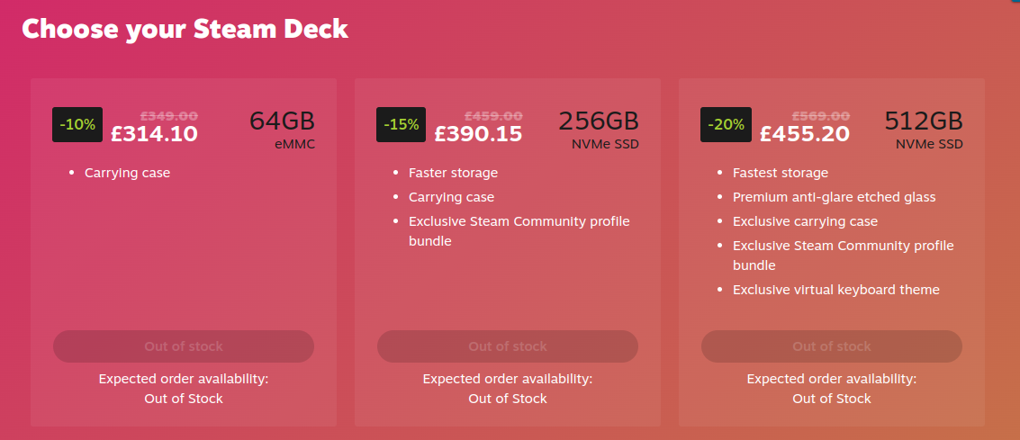This screenshot has width=1020, height=440.
Task: Click the struck-through £349.00 original price
Action: click(x=168, y=115)
